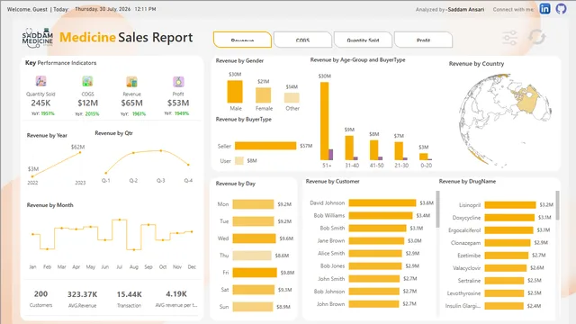Image resolution: width=576 pixels, height=324 pixels.
Task: Click the Revenue by Customer scrollbar
Action: pyautogui.click(x=437, y=209)
